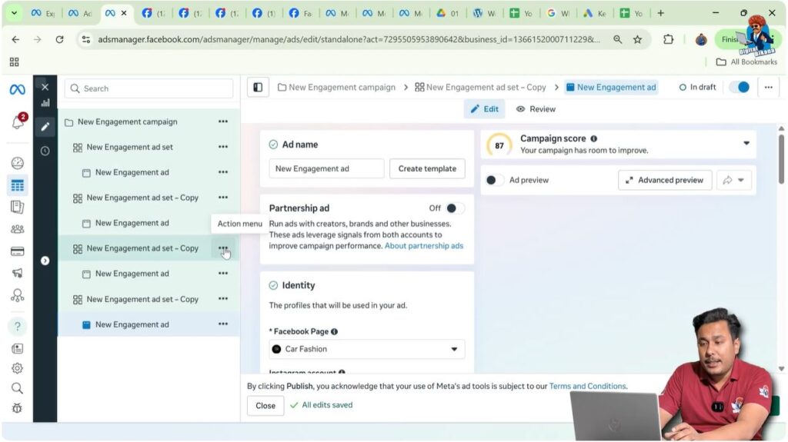
Task: Select the Campaigns table icon in sidebar
Action: 17,186
